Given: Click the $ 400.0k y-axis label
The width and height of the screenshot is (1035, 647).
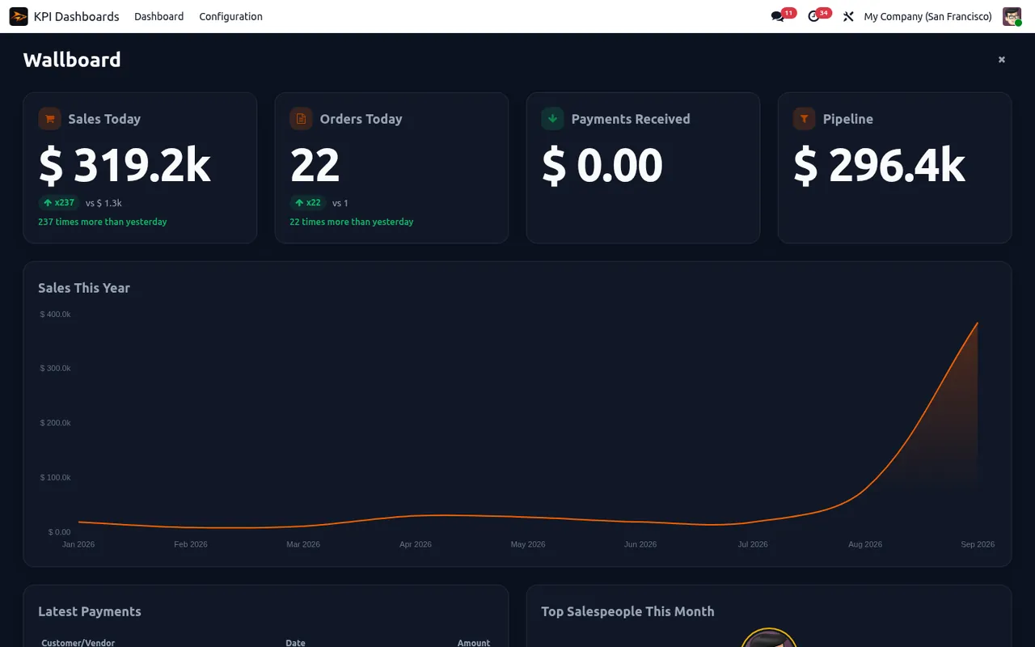Looking at the screenshot, I should 56,314.
